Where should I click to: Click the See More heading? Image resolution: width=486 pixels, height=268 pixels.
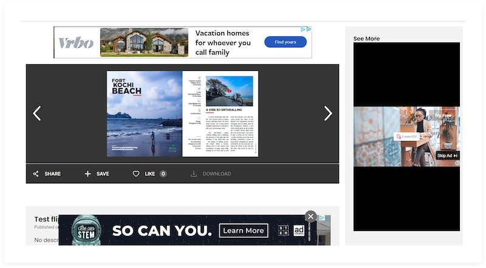(x=366, y=38)
